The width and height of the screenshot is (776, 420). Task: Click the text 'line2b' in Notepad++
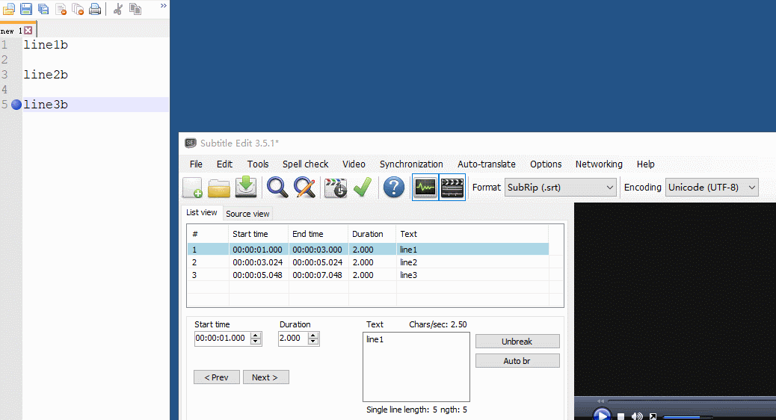coord(46,75)
